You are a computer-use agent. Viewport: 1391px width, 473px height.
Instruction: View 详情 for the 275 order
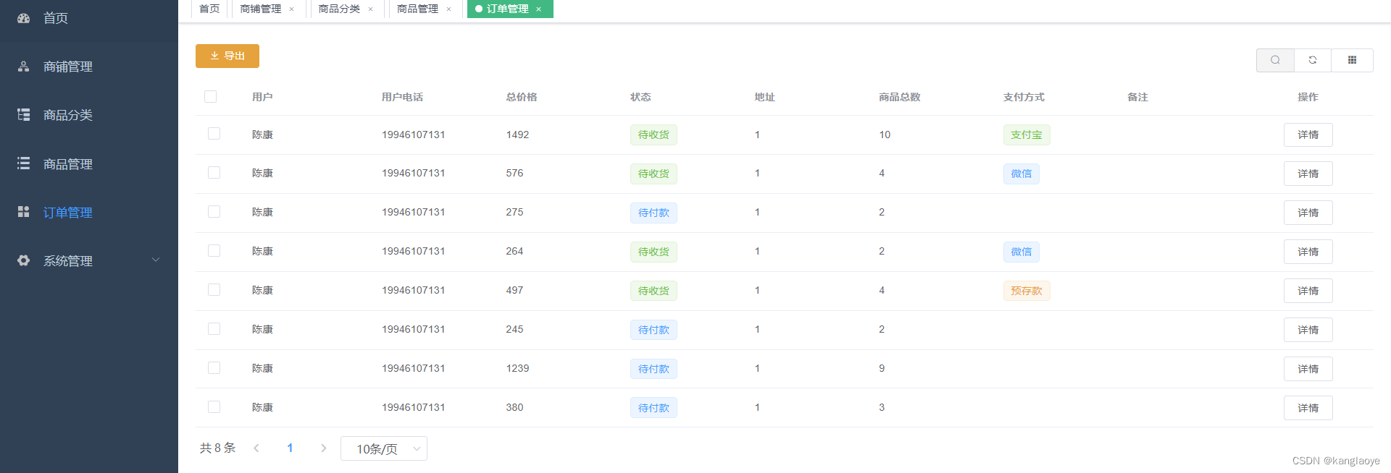1308,213
